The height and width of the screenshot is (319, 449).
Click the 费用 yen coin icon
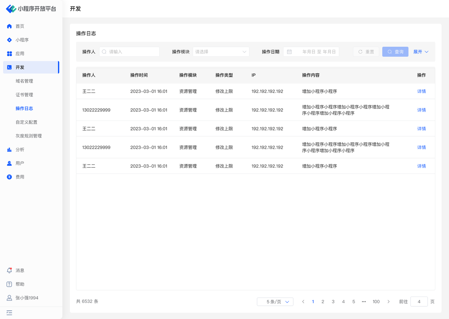pyautogui.click(x=9, y=177)
